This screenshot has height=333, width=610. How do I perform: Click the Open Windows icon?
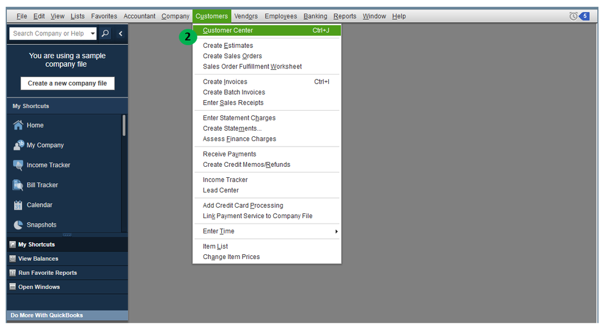(12, 287)
